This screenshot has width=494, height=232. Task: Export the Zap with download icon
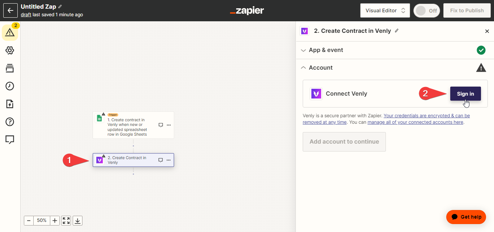coord(78,220)
